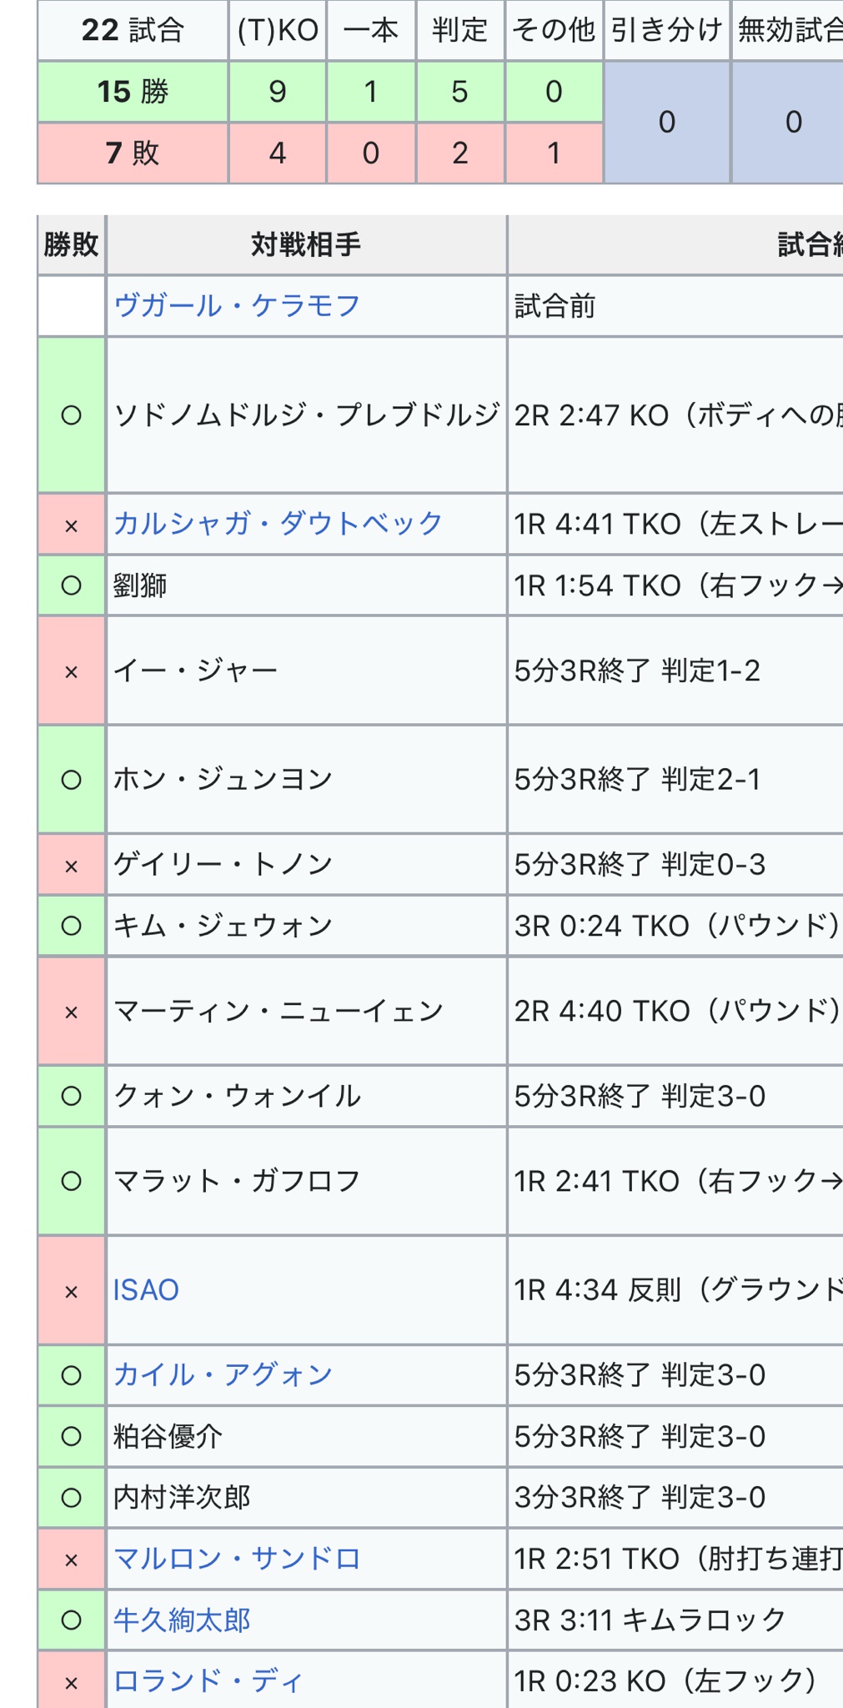This screenshot has height=1708, width=843.
Task: Open the ロランド・ディ link
Action: click(208, 1680)
